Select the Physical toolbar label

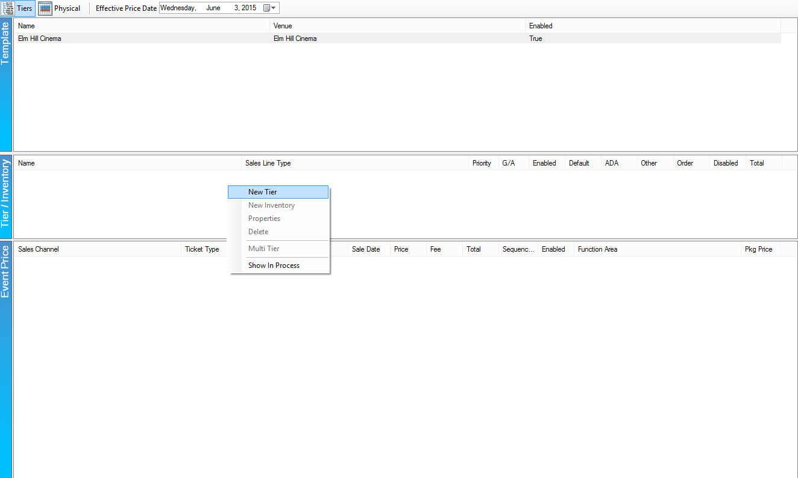point(67,8)
